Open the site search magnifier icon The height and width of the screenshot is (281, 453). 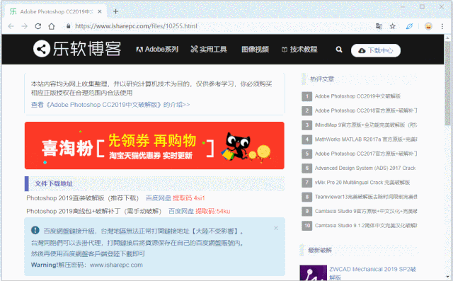[339, 50]
